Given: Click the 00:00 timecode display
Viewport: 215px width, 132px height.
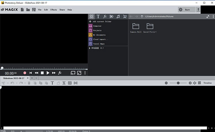Looking at the screenshot, I should (x=11, y=73).
